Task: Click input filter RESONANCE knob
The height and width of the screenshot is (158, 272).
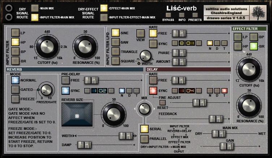Action: coord(85,47)
